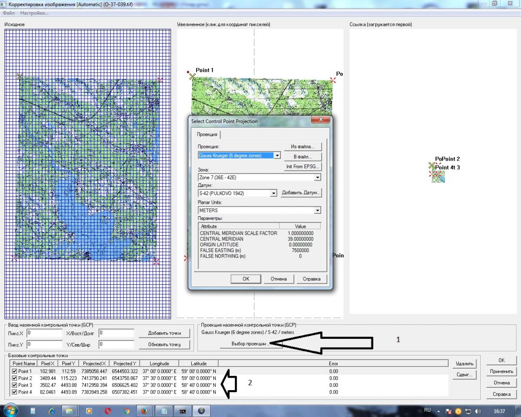Switch to Global Mapper globe icon in taskbar
The height and width of the screenshot is (417, 521).
(201, 411)
